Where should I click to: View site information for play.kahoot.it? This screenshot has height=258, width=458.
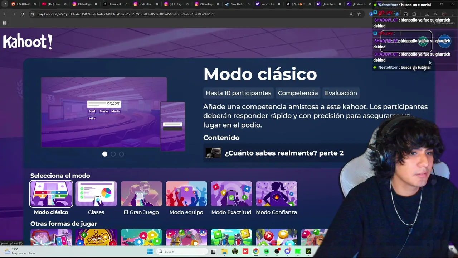[x=33, y=14]
